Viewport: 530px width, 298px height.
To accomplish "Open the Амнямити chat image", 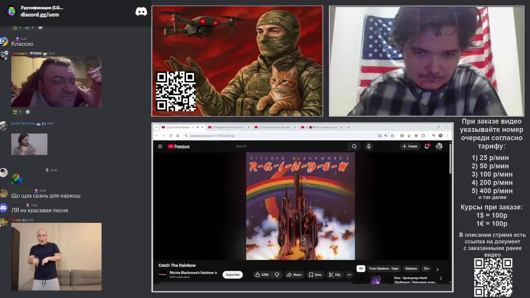I will [x=56, y=82].
